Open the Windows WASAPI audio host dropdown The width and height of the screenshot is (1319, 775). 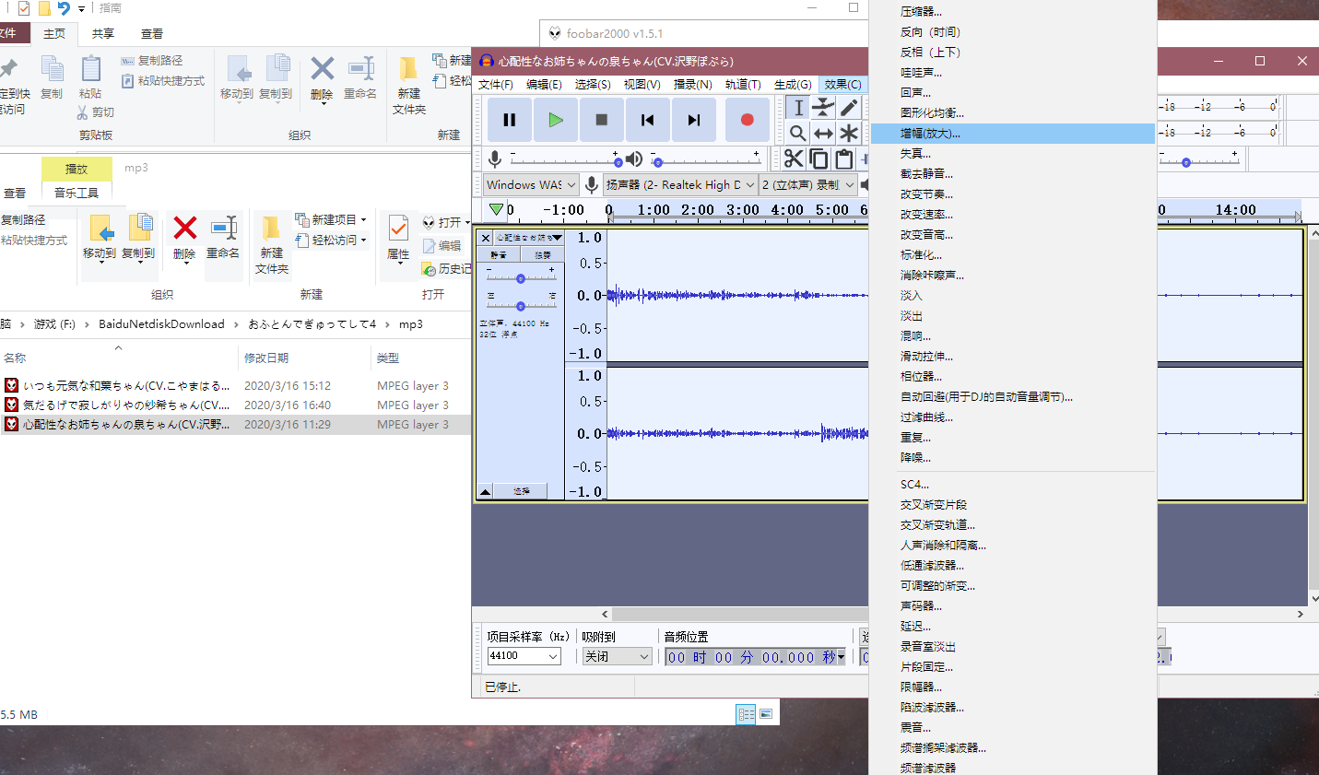pyautogui.click(x=532, y=184)
